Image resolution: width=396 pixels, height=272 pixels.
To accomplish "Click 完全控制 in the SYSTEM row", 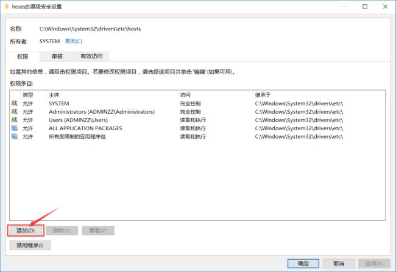I will click(x=190, y=103).
